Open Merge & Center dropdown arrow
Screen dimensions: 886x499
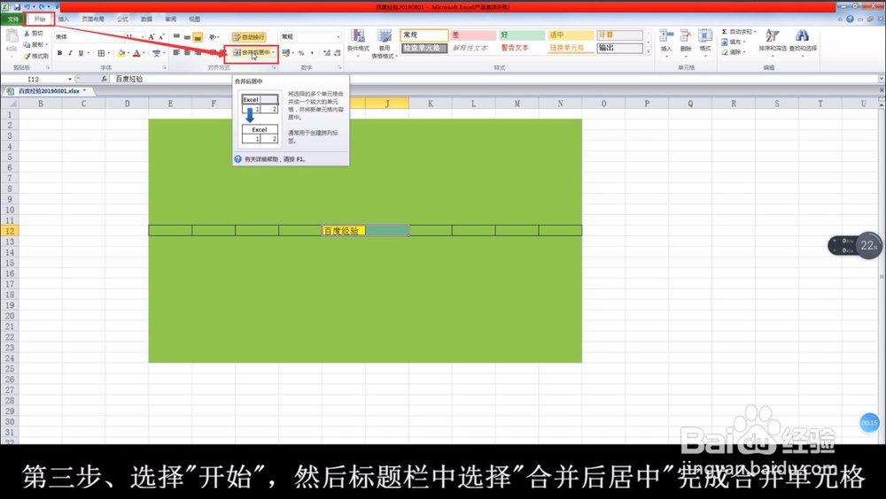coord(274,52)
